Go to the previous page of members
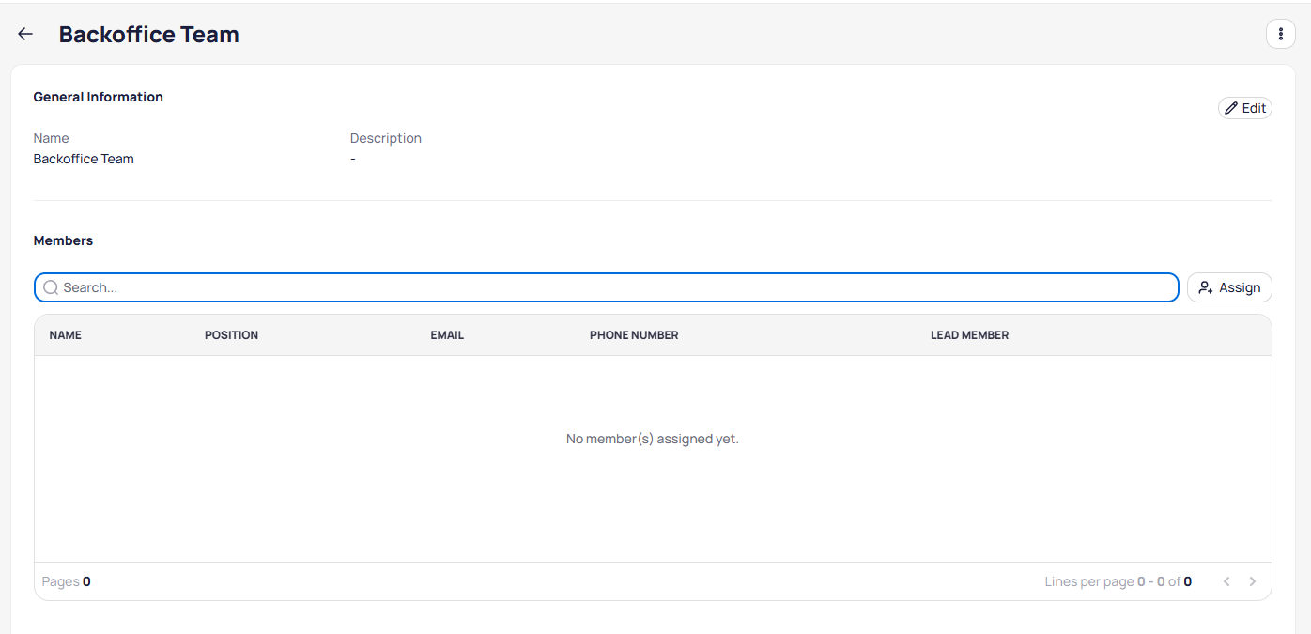 (x=1226, y=581)
